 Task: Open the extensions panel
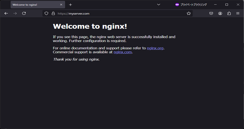click(229, 13)
